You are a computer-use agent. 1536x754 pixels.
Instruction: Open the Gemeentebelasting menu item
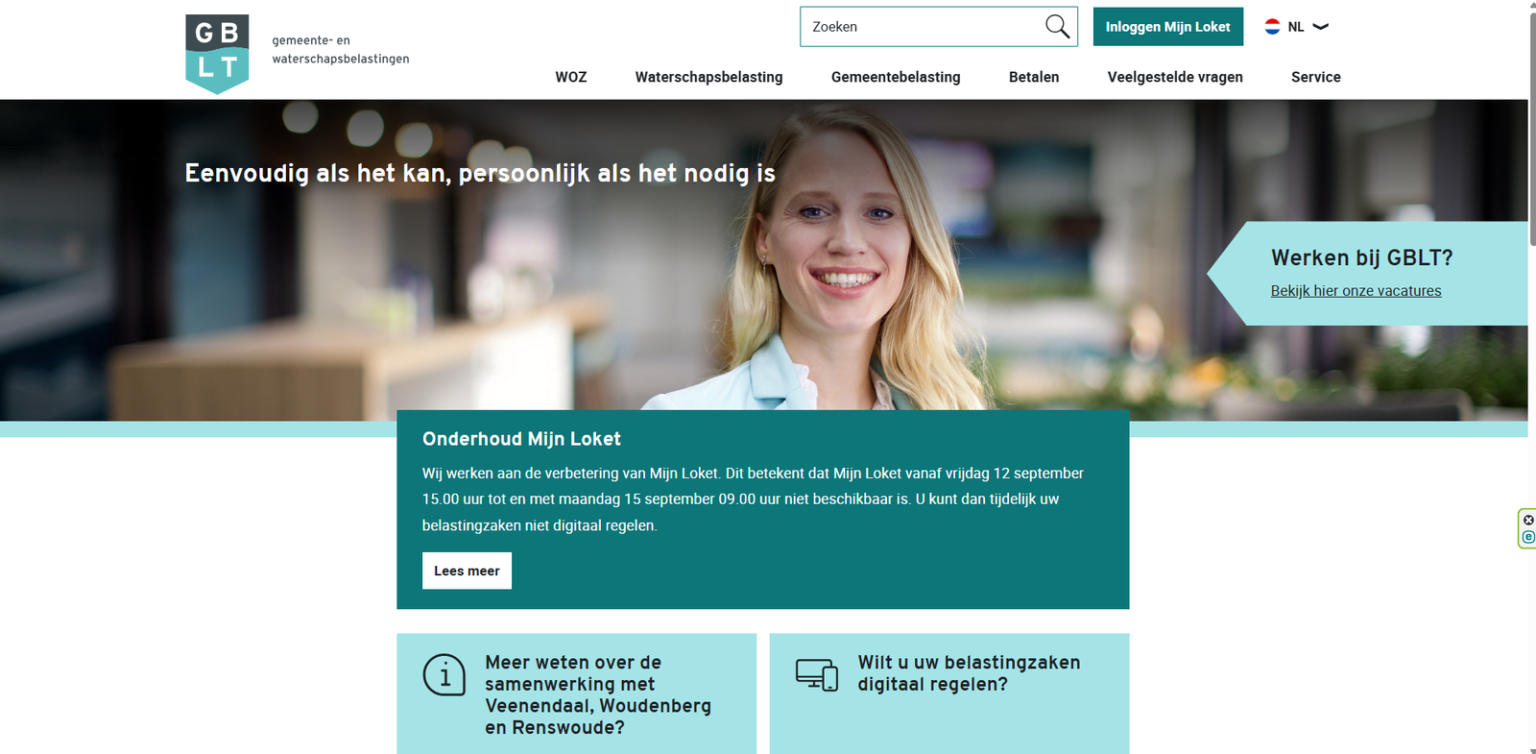pos(896,77)
